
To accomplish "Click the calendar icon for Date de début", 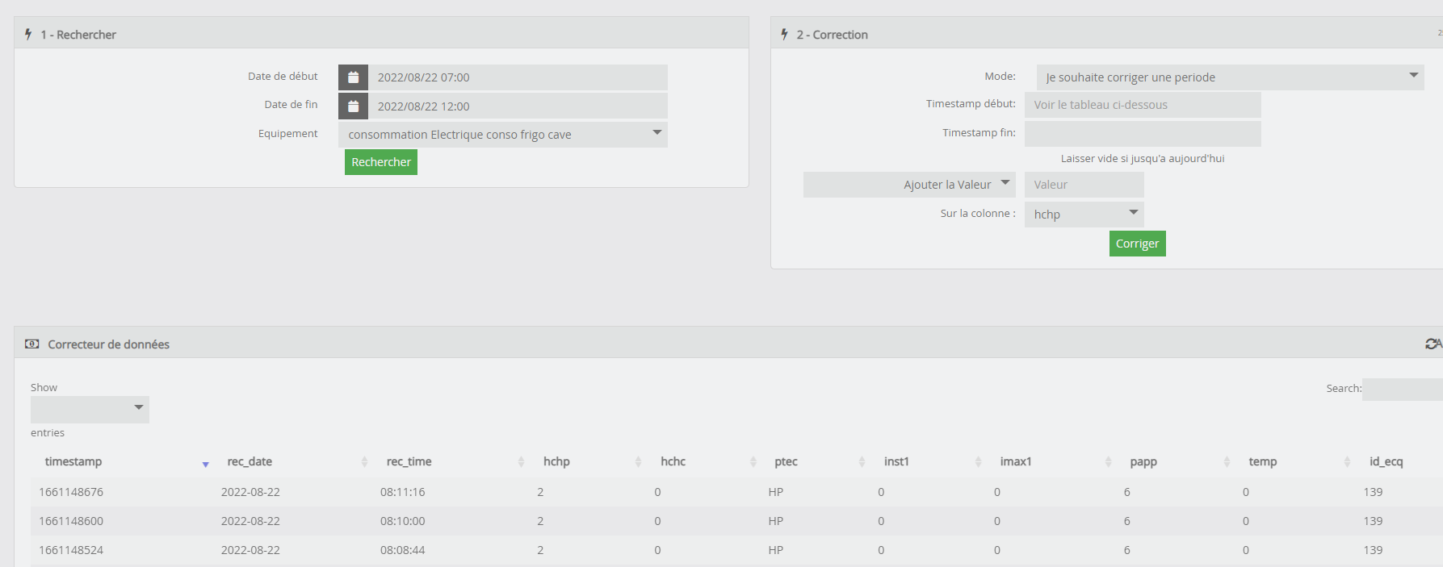I will 353,77.
